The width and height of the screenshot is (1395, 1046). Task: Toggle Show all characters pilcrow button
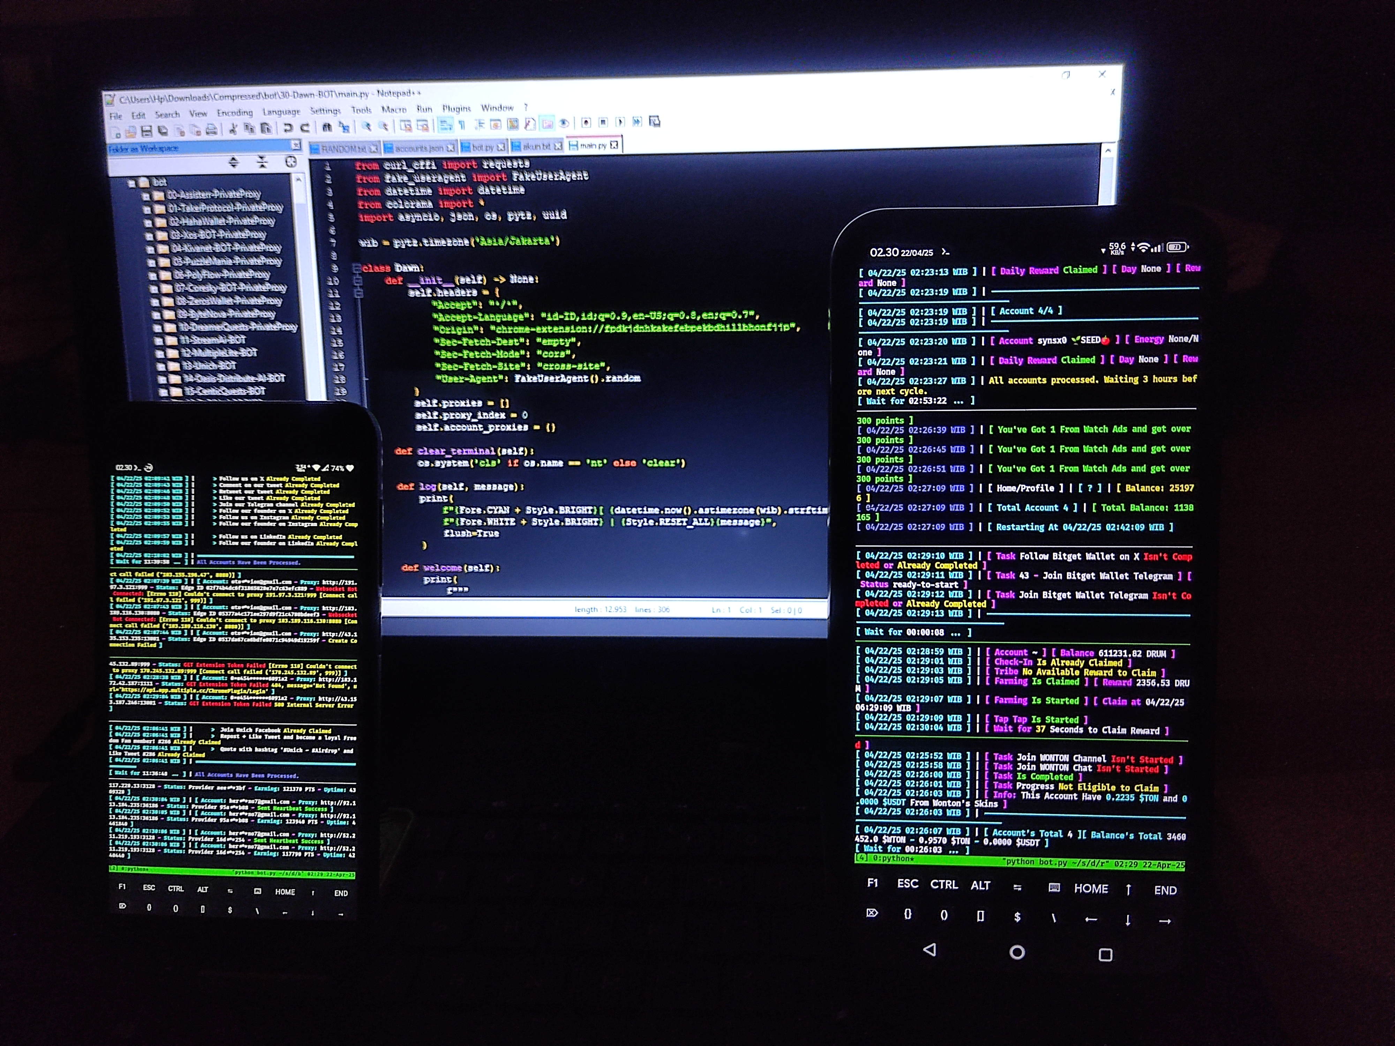[462, 125]
